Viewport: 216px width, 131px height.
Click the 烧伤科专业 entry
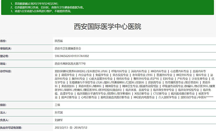click(123, 79)
